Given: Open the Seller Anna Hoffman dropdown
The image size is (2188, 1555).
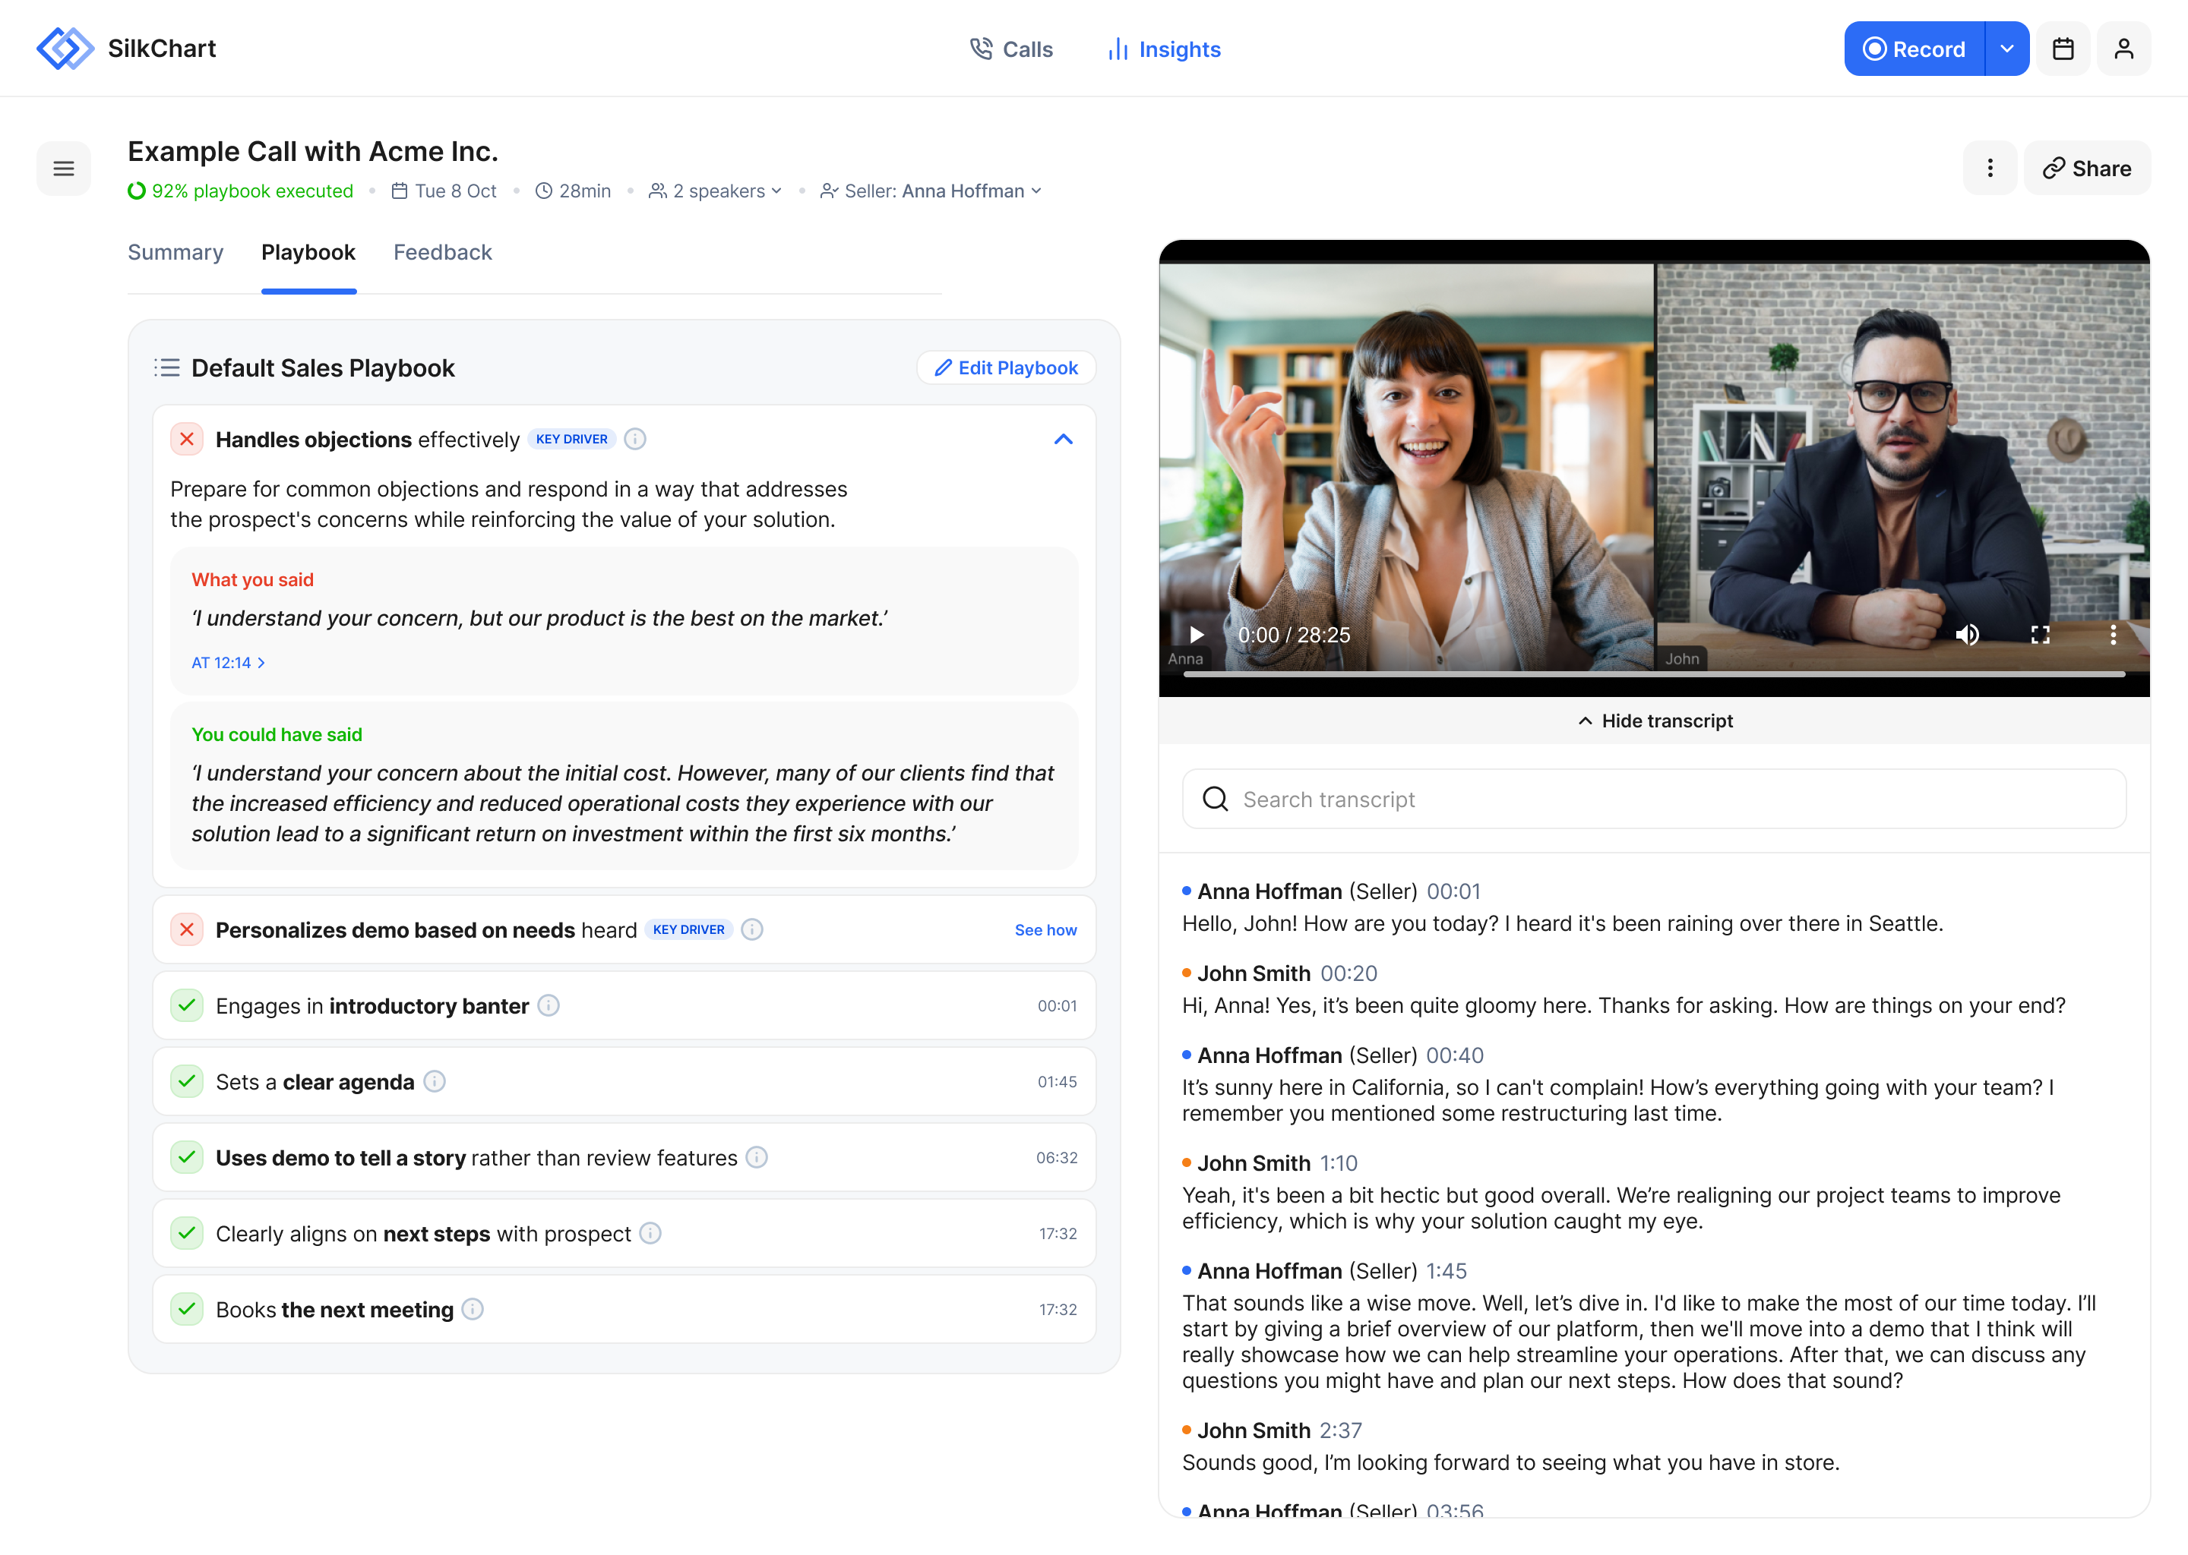Looking at the screenshot, I should click(x=930, y=191).
